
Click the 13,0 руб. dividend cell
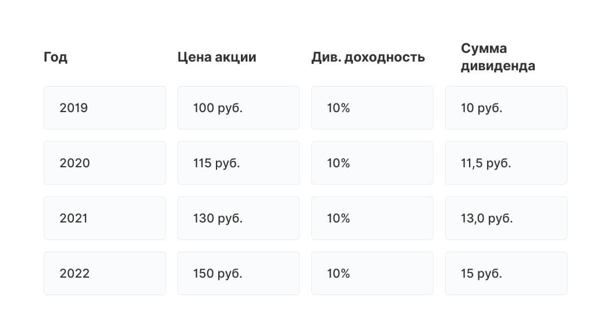[x=506, y=218]
